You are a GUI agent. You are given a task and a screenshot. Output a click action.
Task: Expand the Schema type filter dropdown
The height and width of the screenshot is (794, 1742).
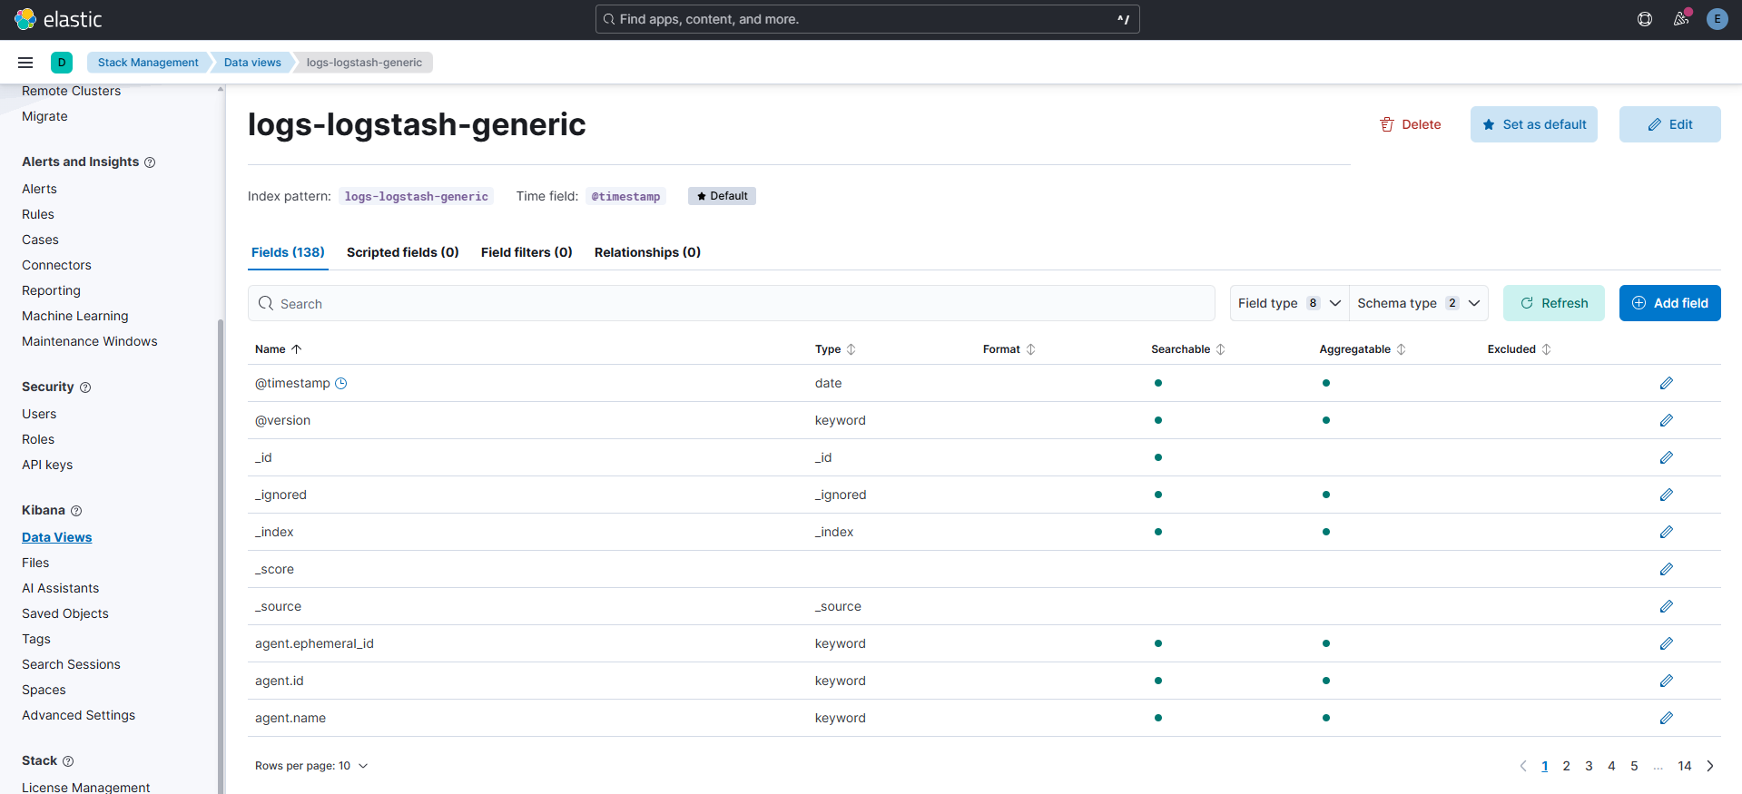[x=1418, y=303]
